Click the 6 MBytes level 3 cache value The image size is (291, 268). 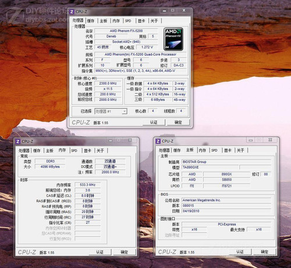click(x=158, y=100)
